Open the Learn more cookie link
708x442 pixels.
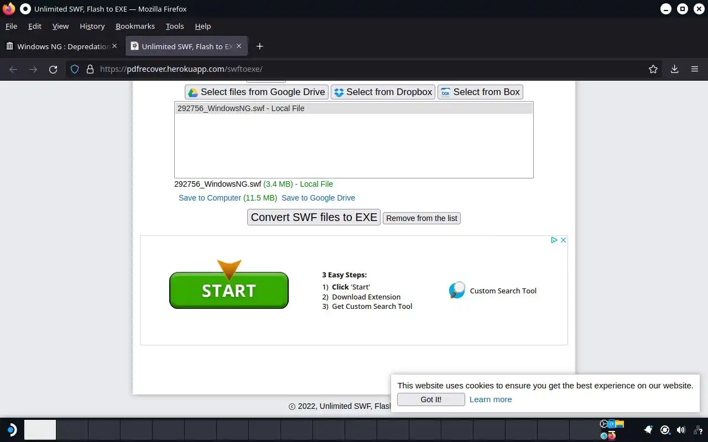point(491,399)
